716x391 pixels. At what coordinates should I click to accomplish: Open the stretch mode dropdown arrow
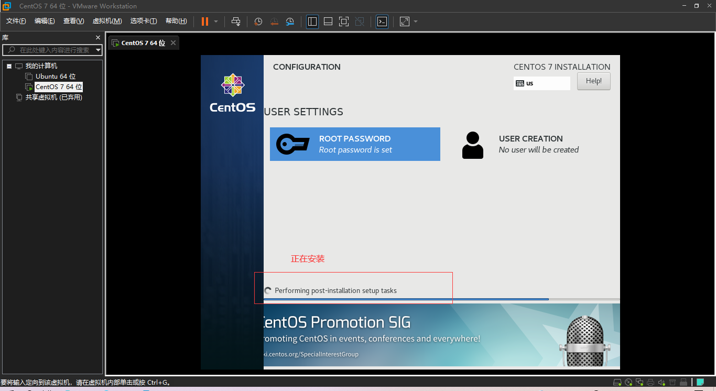(416, 21)
